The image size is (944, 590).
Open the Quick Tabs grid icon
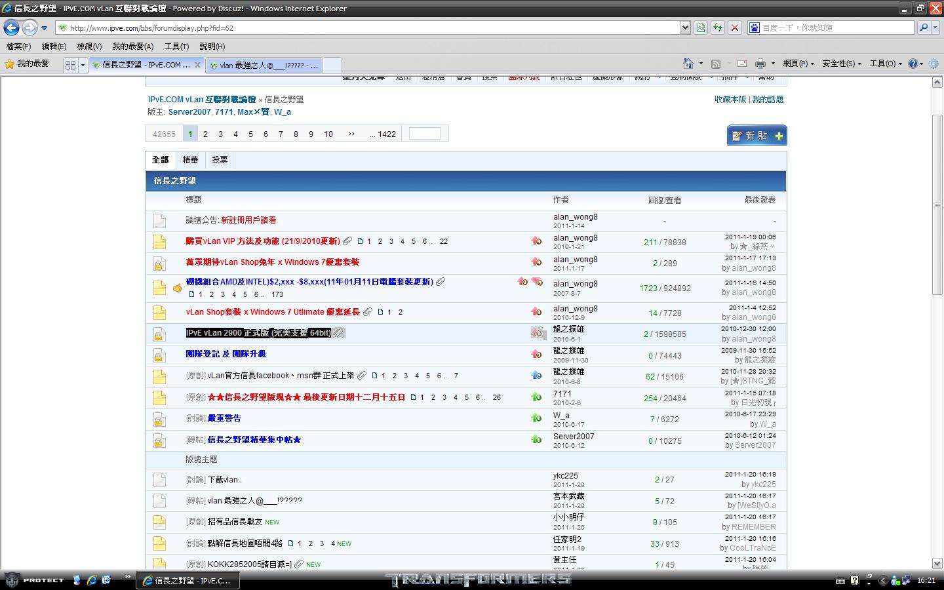click(70, 65)
